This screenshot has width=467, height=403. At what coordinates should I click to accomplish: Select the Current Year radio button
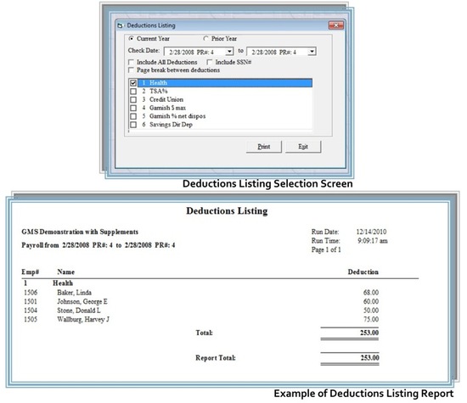pos(131,38)
